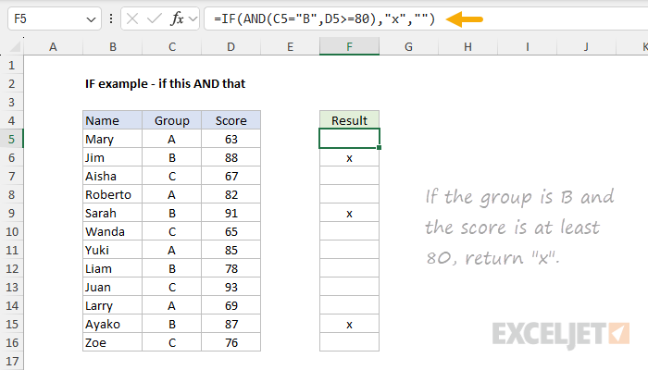
Task: Click the cell containing Sarah
Action: [112, 213]
